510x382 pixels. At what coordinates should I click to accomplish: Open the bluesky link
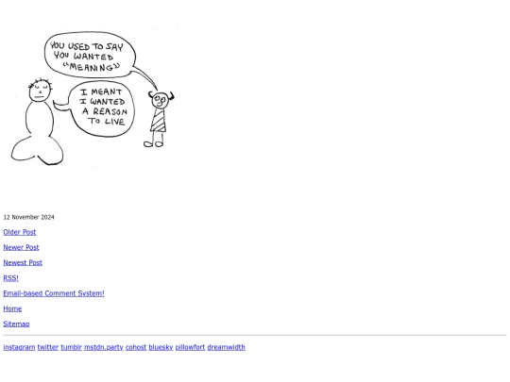click(x=161, y=347)
